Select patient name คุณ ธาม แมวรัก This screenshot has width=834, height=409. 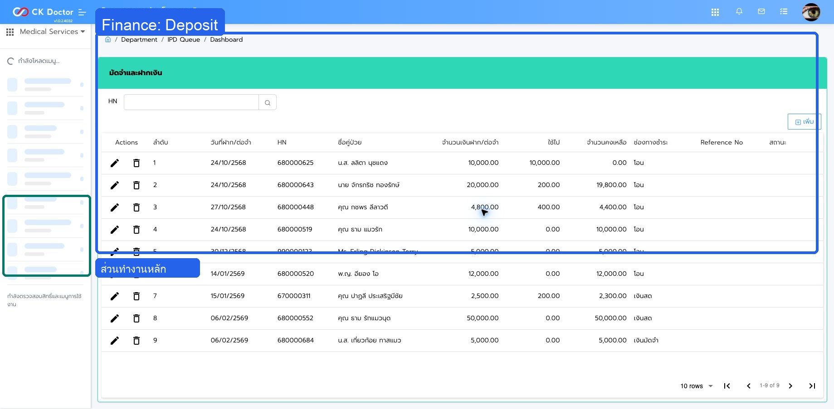(x=360, y=229)
